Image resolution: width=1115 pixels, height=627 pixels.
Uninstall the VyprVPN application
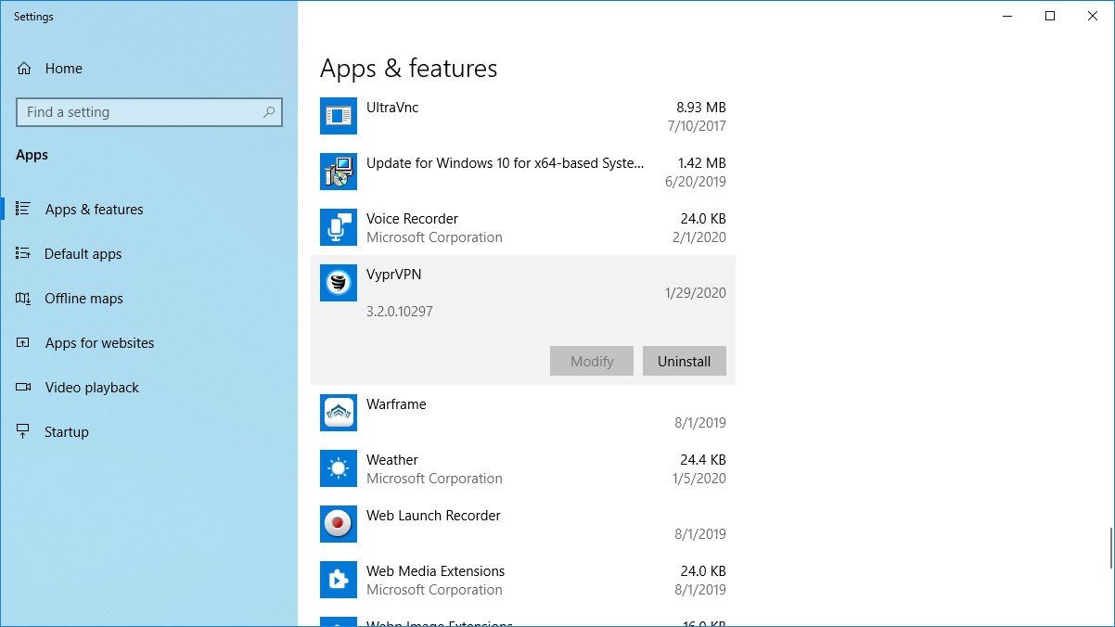point(684,362)
